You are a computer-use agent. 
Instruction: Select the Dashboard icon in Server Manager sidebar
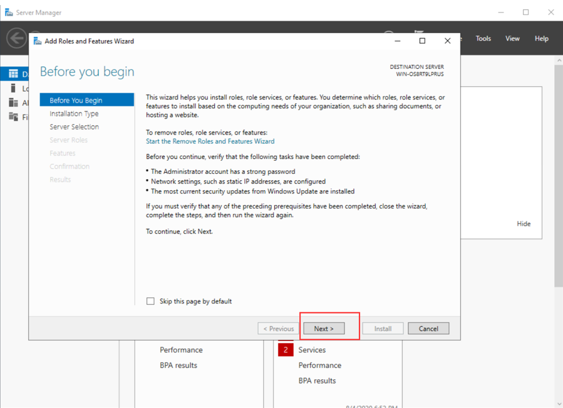tap(13, 74)
